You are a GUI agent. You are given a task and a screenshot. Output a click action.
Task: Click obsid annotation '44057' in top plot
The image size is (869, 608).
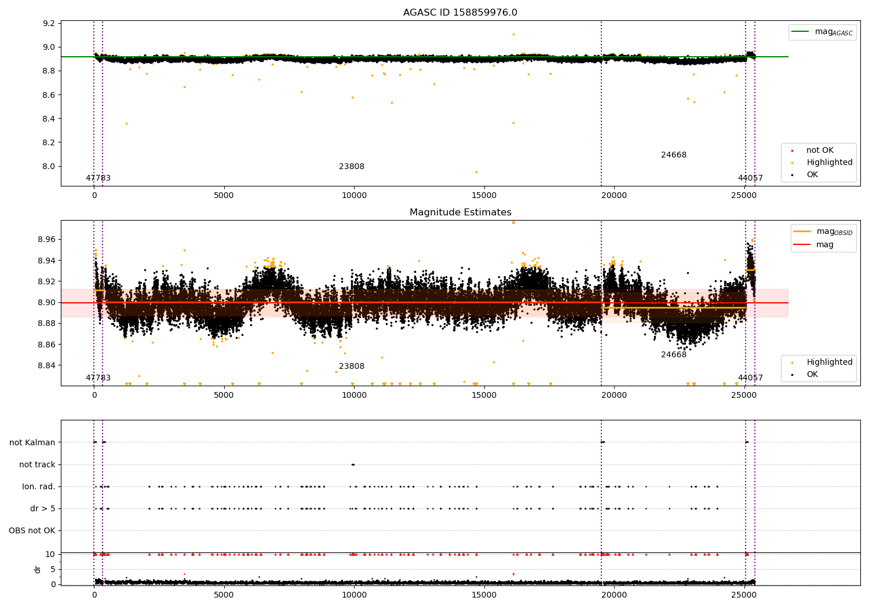pyautogui.click(x=750, y=178)
